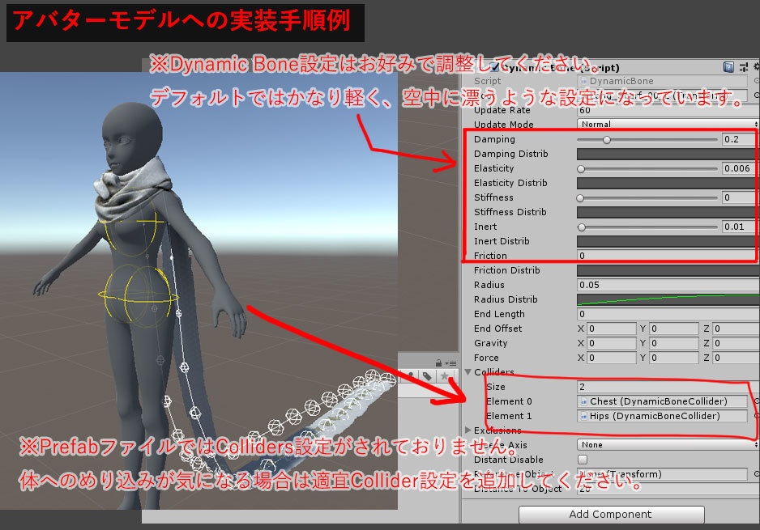
Task: Open the Stiffness Distrib curve field
Action: pyautogui.click(x=667, y=212)
